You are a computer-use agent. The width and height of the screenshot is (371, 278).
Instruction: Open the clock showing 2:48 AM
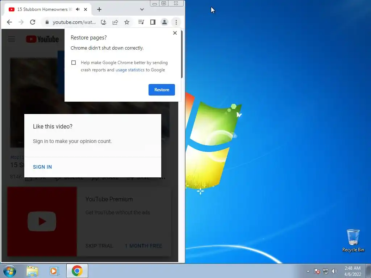(x=353, y=271)
